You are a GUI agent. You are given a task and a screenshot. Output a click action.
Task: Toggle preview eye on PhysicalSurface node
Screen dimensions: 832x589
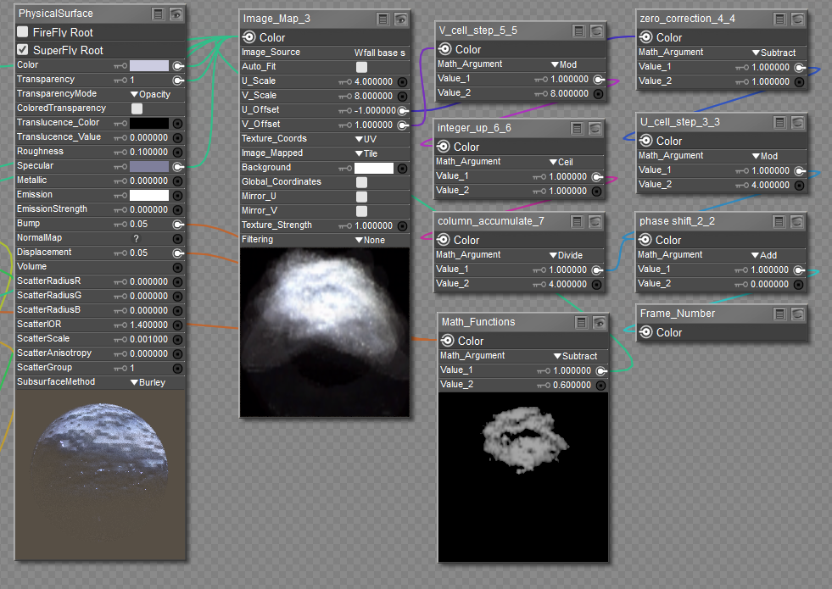click(176, 14)
